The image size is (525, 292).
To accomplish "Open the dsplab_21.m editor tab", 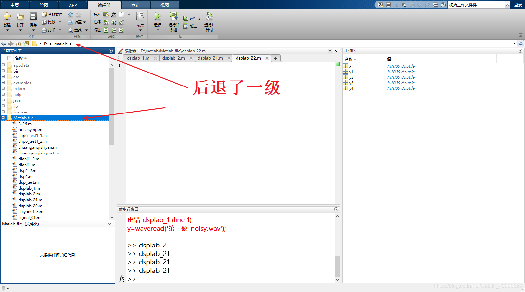I will point(210,58).
